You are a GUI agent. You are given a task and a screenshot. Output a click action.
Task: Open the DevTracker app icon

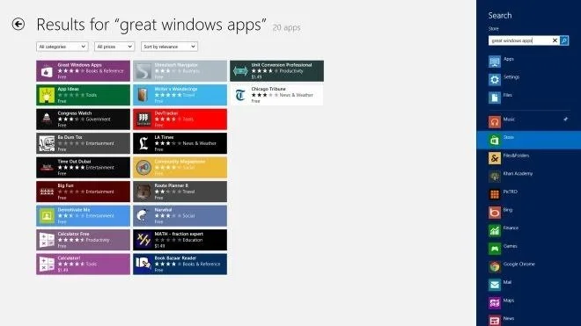(x=143, y=120)
